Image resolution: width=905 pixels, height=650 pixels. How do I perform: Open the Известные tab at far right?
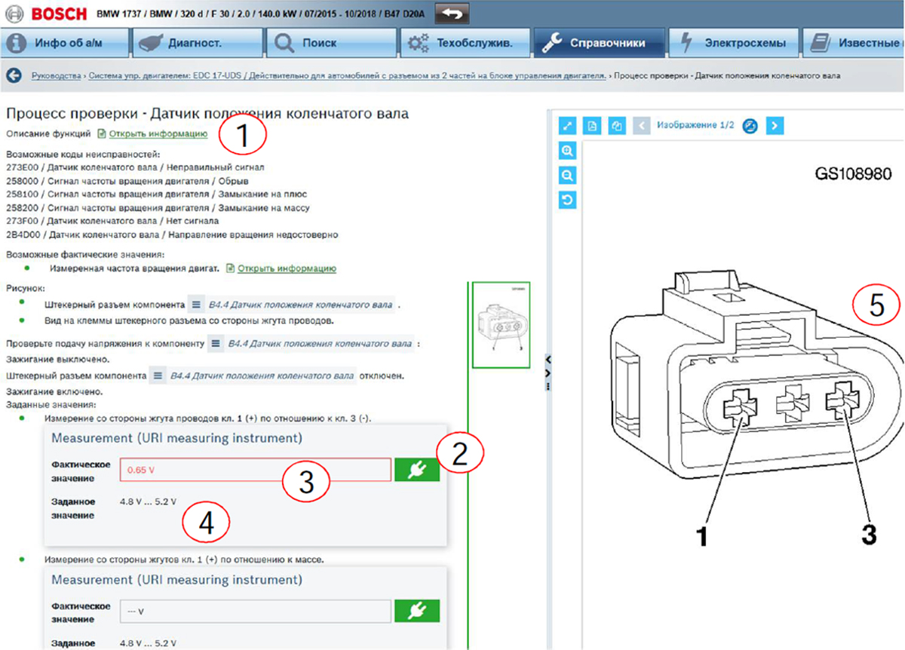point(854,43)
